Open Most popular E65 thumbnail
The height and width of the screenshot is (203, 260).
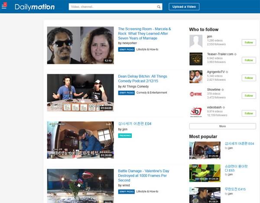pos(205,173)
